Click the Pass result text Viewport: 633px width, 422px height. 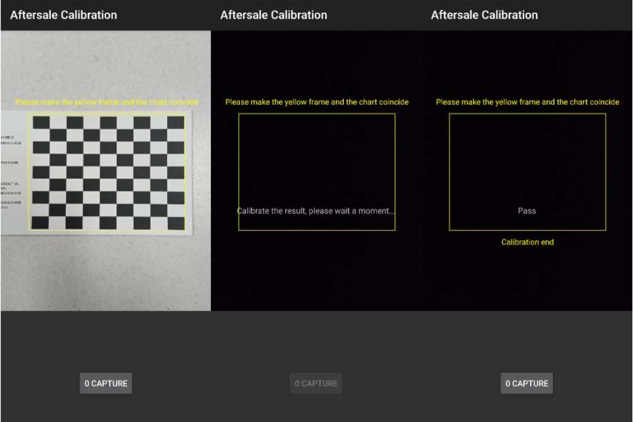tap(526, 211)
